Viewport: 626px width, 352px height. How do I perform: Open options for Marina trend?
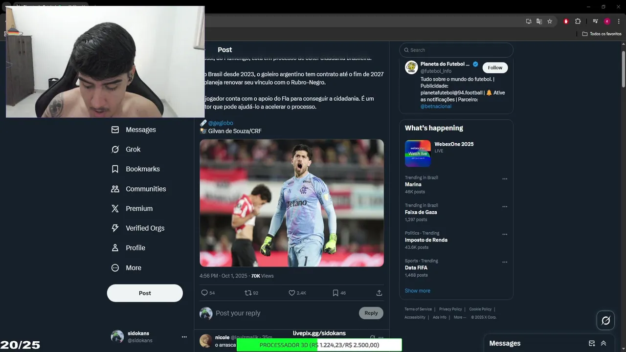[x=505, y=179]
